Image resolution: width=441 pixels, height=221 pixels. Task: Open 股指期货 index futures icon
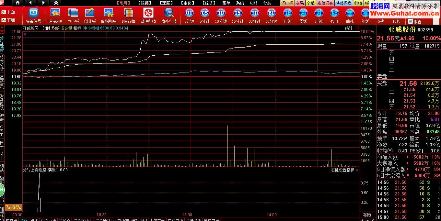109,16
